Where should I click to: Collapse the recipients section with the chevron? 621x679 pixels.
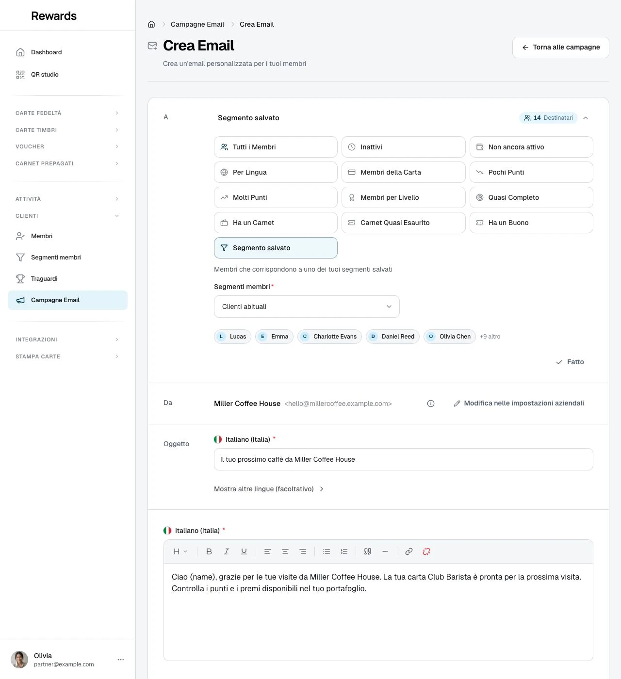pyautogui.click(x=586, y=118)
